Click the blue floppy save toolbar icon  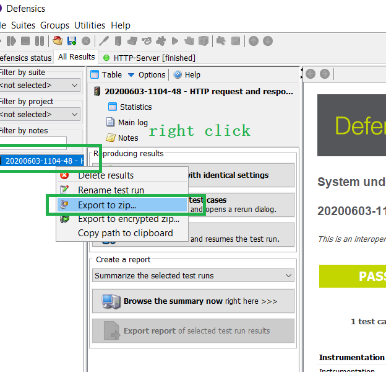click(72, 41)
